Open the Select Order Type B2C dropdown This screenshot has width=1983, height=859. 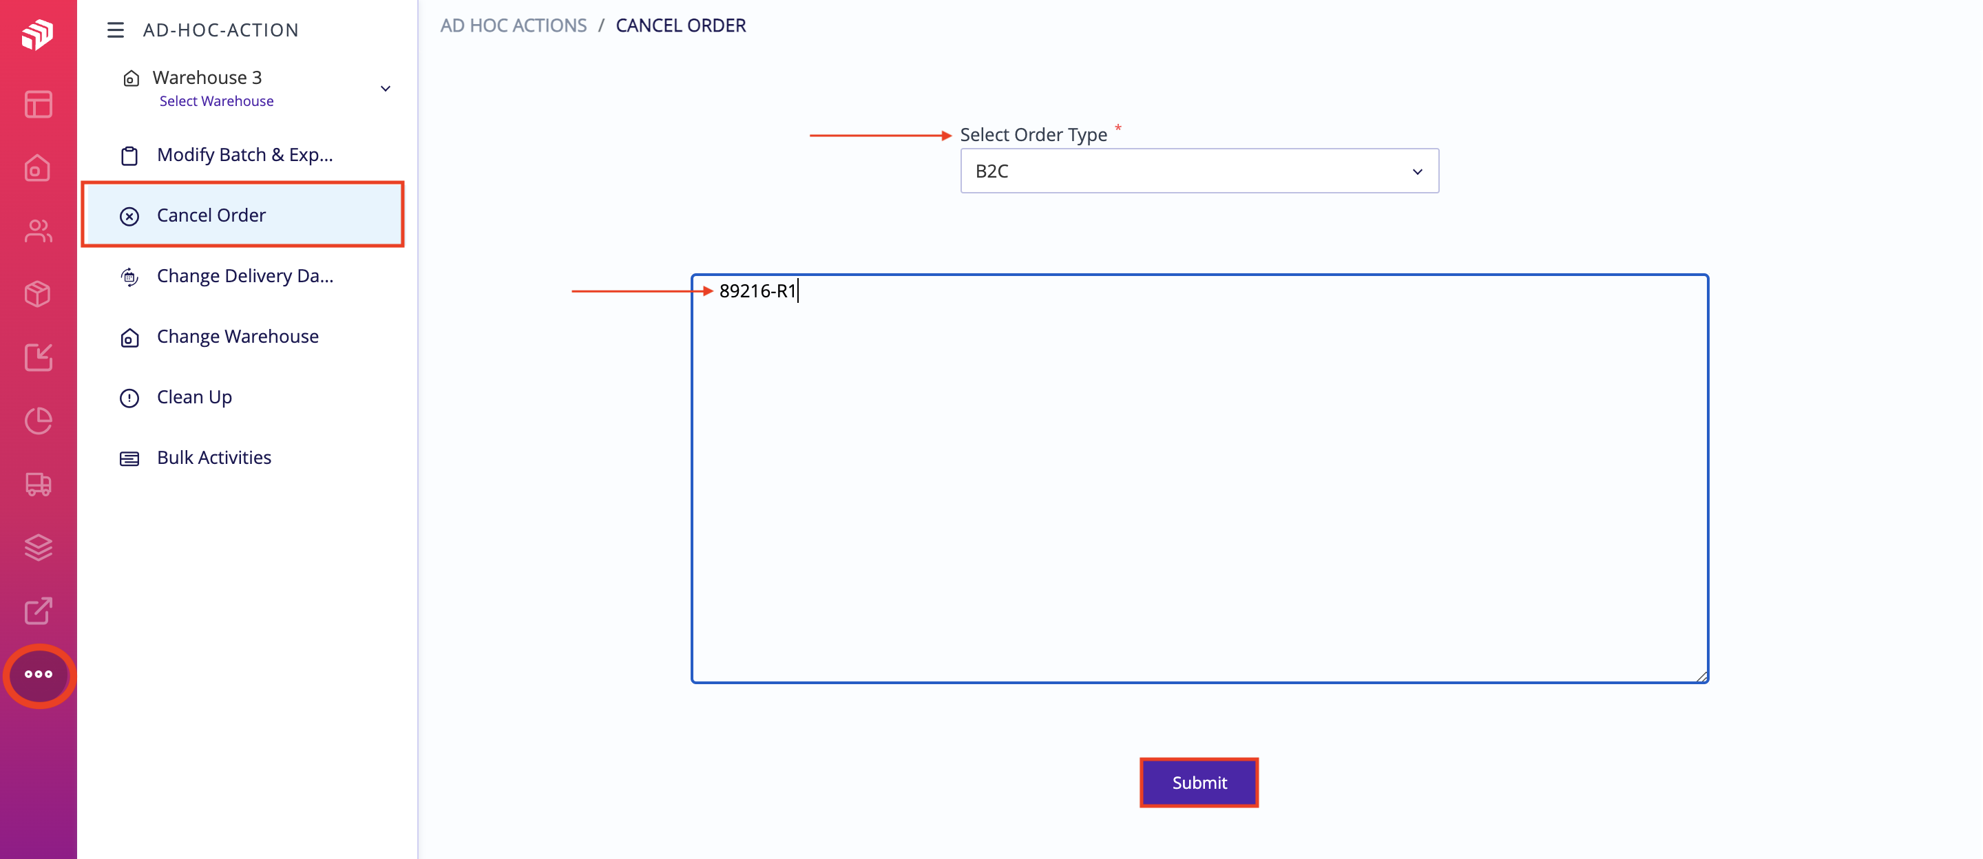pos(1199,171)
